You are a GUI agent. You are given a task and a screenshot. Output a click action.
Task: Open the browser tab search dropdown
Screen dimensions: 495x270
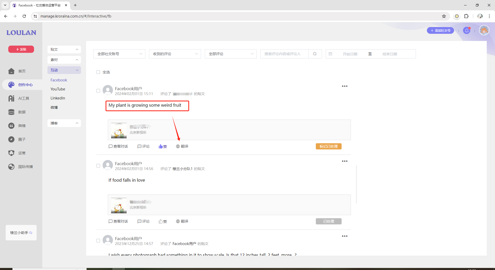tap(5, 5)
